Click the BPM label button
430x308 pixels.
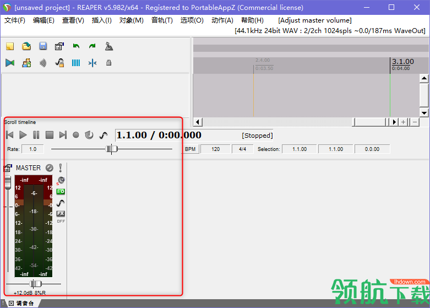(x=190, y=149)
